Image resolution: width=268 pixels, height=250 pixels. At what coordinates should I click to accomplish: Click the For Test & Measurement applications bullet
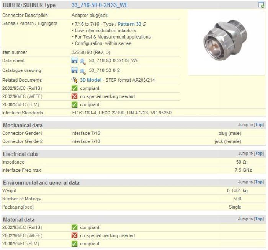coord(113,37)
